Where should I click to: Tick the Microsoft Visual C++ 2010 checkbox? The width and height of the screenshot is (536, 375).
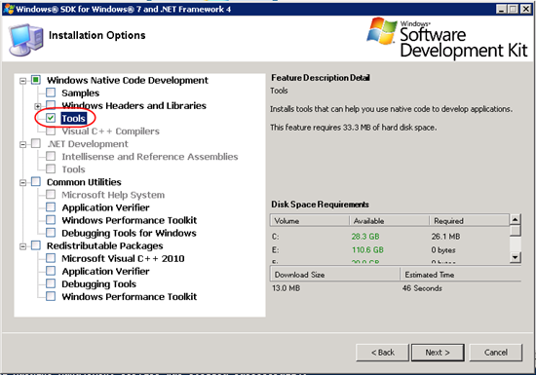click(x=51, y=258)
